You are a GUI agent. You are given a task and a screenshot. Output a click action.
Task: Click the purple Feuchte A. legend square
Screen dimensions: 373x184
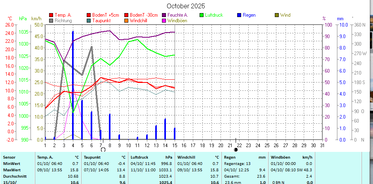(x=164, y=15)
